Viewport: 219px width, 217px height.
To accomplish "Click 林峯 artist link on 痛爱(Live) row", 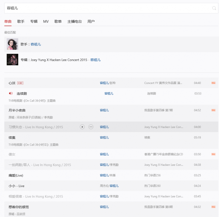I will (x=113, y=175).
